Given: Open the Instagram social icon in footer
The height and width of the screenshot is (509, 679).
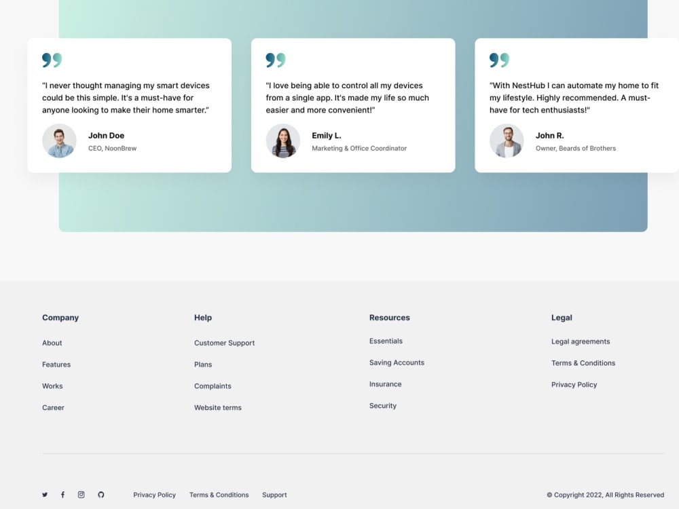Looking at the screenshot, I should coord(81,495).
